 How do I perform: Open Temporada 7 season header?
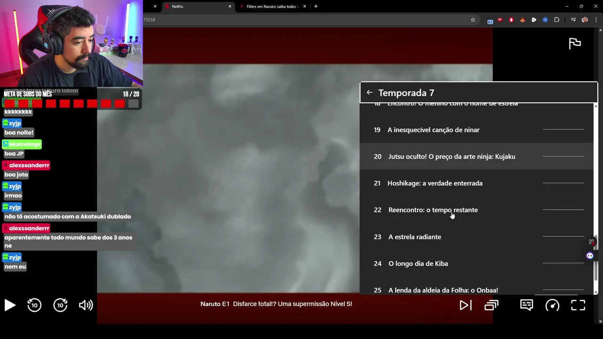[479, 93]
